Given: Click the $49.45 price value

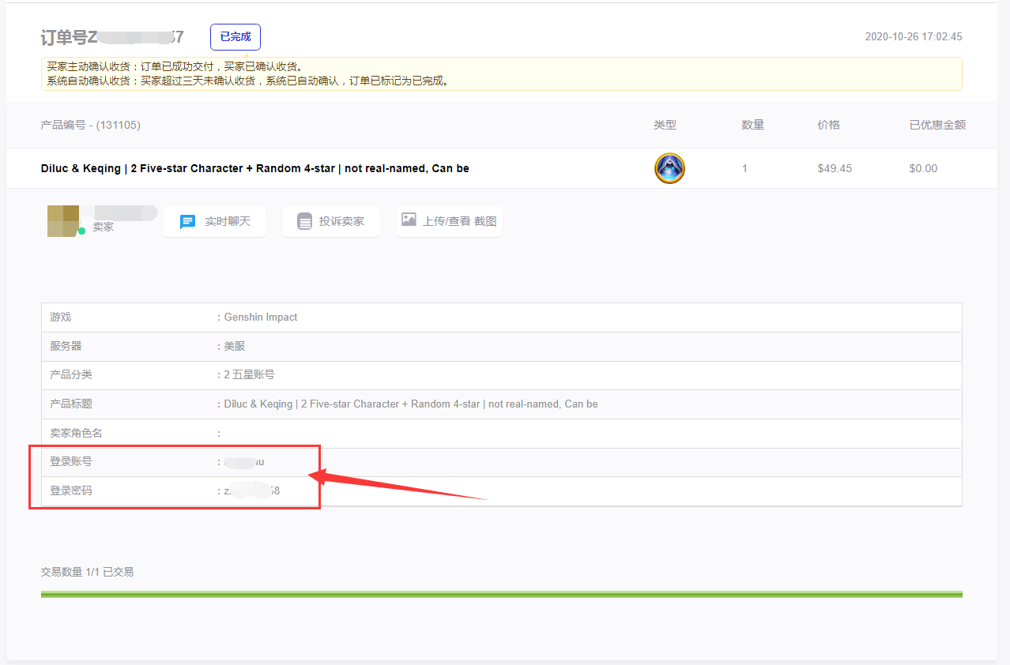Looking at the screenshot, I should coord(835,168).
